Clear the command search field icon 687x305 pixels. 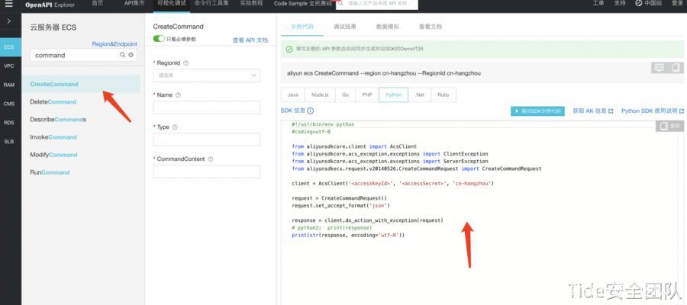point(131,55)
